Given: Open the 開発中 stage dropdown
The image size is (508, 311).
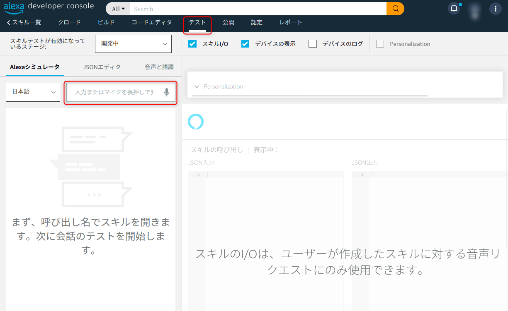Looking at the screenshot, I should [x=133, y=43].
